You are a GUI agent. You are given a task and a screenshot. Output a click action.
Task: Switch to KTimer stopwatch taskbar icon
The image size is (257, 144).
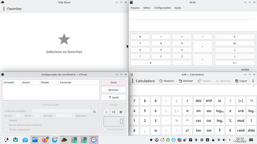click(94, 140)
